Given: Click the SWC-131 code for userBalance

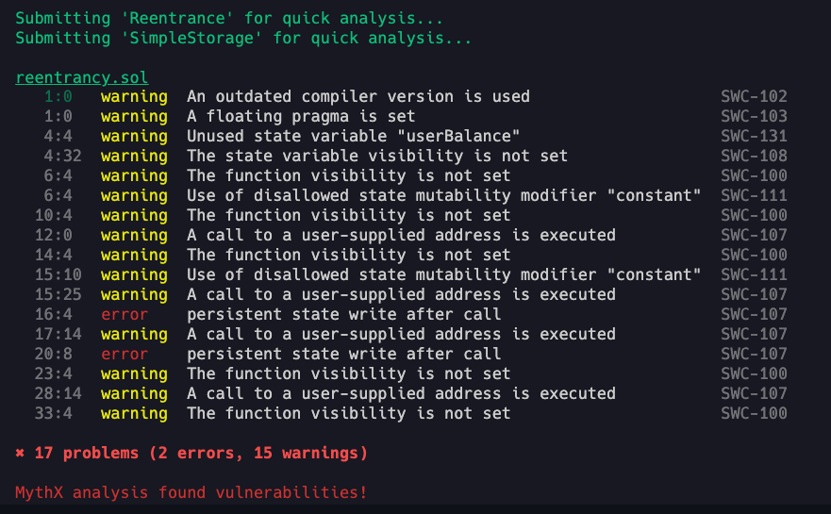Looking at the screenshot, I should (755, 136).
